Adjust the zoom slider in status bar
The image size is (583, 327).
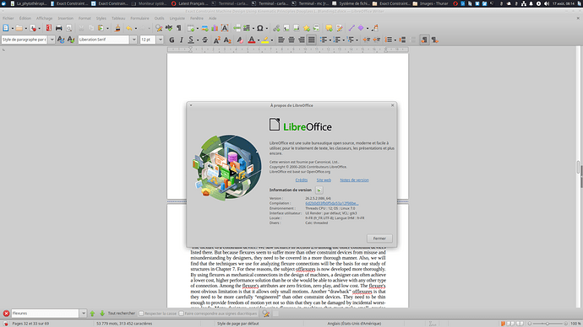[548, 324]
